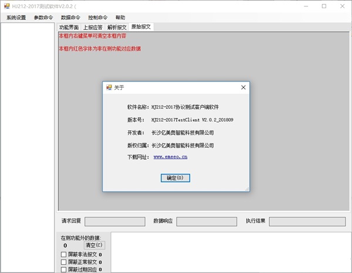The image size is (352, 273).
Task: Confirm the About dialog with 确定(O)
Action: point(175,178)
